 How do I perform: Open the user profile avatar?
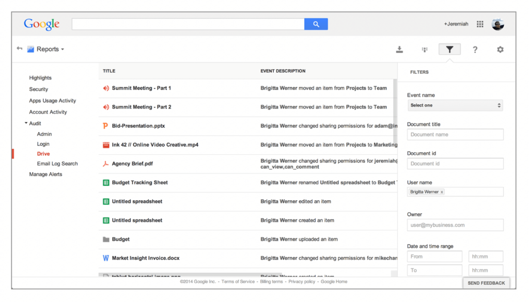click(x=497, y=24)
